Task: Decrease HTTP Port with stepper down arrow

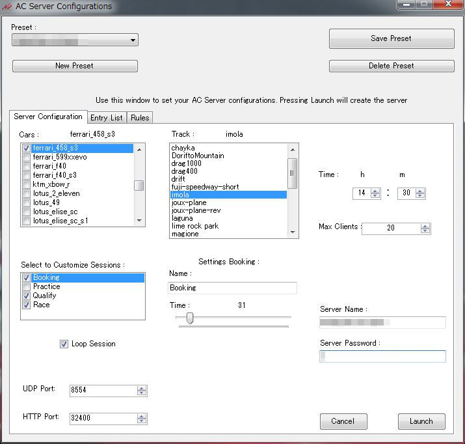Action: pos(142,421)
